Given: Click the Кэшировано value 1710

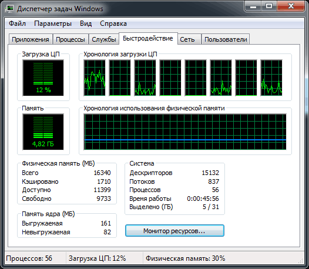Looking at the screenshot, I should coord(104,181).
